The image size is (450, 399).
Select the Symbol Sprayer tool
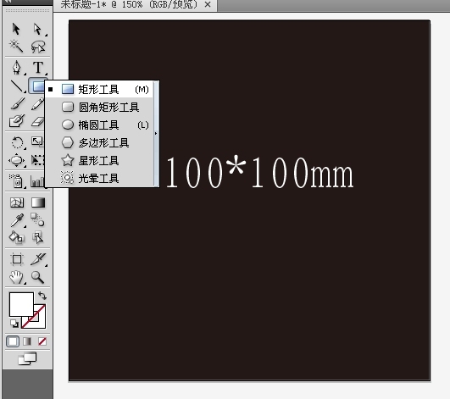coord(16,181)
